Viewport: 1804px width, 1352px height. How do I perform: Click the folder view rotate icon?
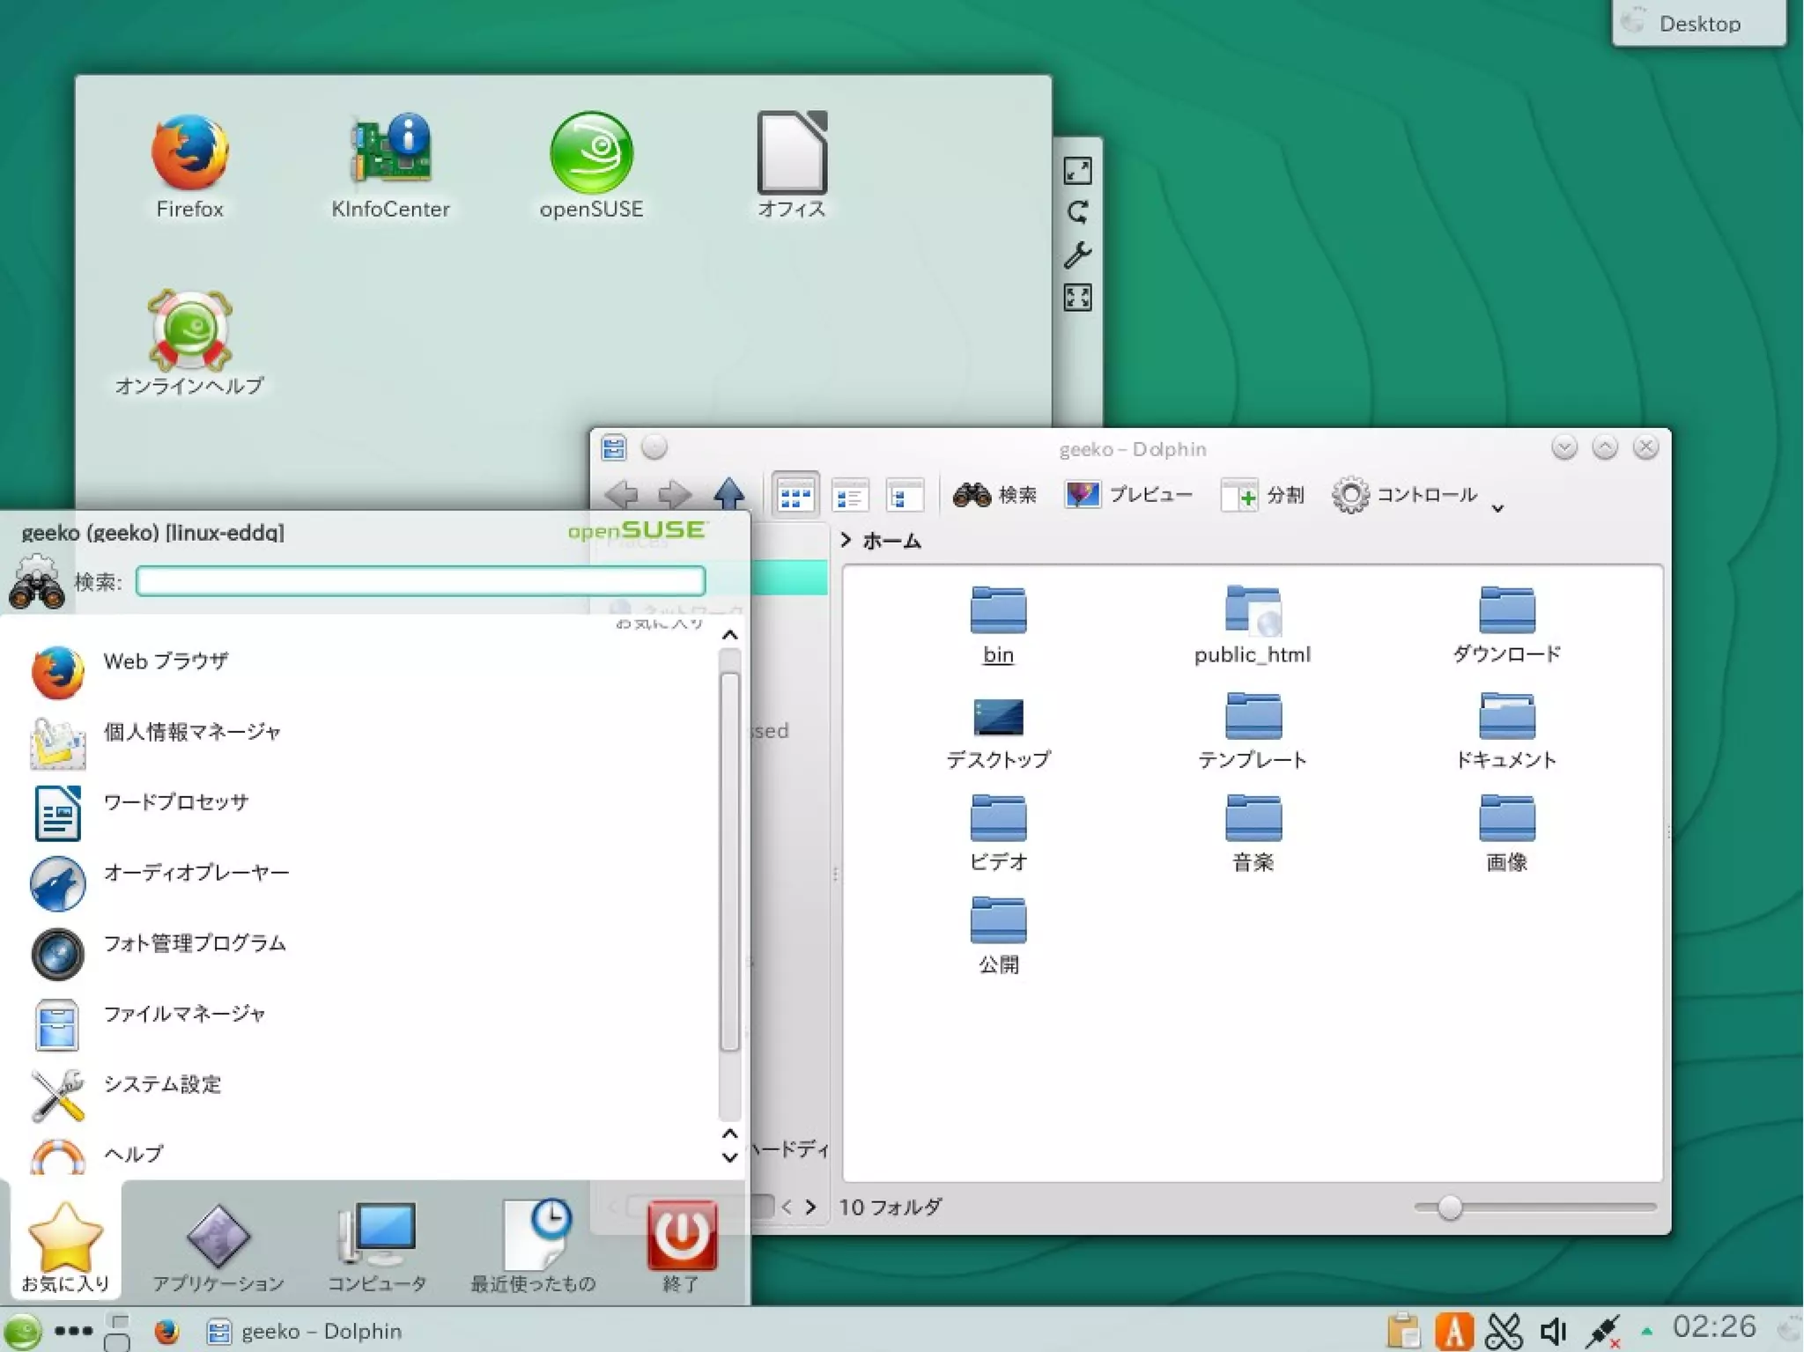point(1077,212)
